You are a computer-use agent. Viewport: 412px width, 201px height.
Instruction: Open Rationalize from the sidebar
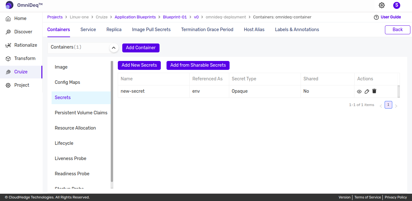[25, 45]
